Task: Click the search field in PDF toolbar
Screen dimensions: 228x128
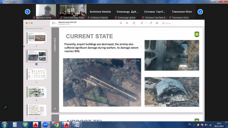Action: (177, 23)
